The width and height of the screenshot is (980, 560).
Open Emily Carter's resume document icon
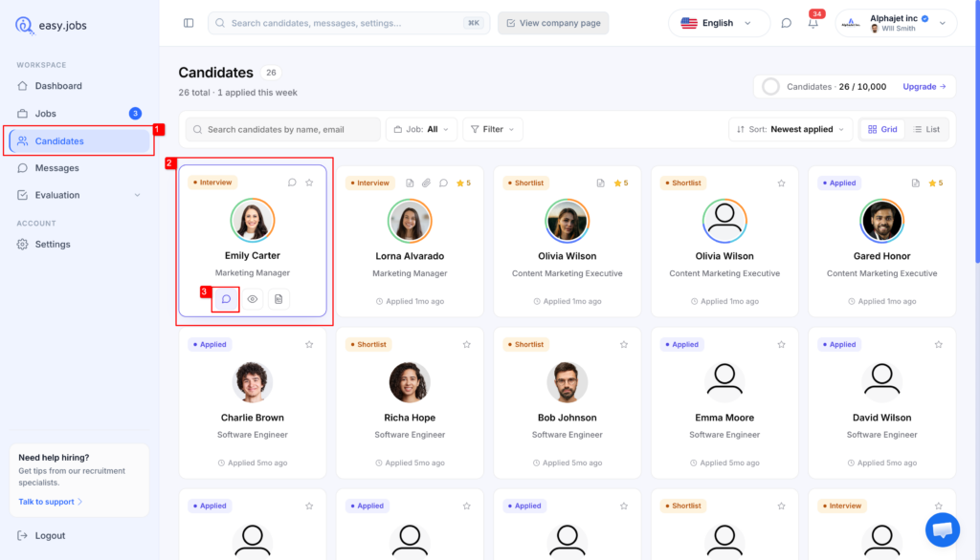click(278, 299)
